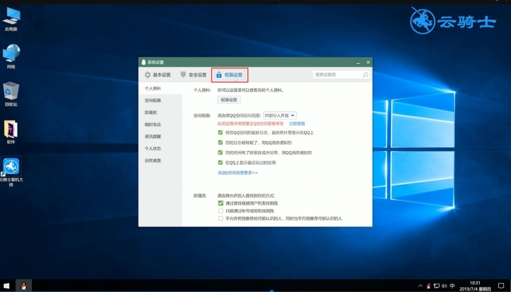Uncheck find me via video user list
This screenshot has height=292, width=511.
(220, 203)
